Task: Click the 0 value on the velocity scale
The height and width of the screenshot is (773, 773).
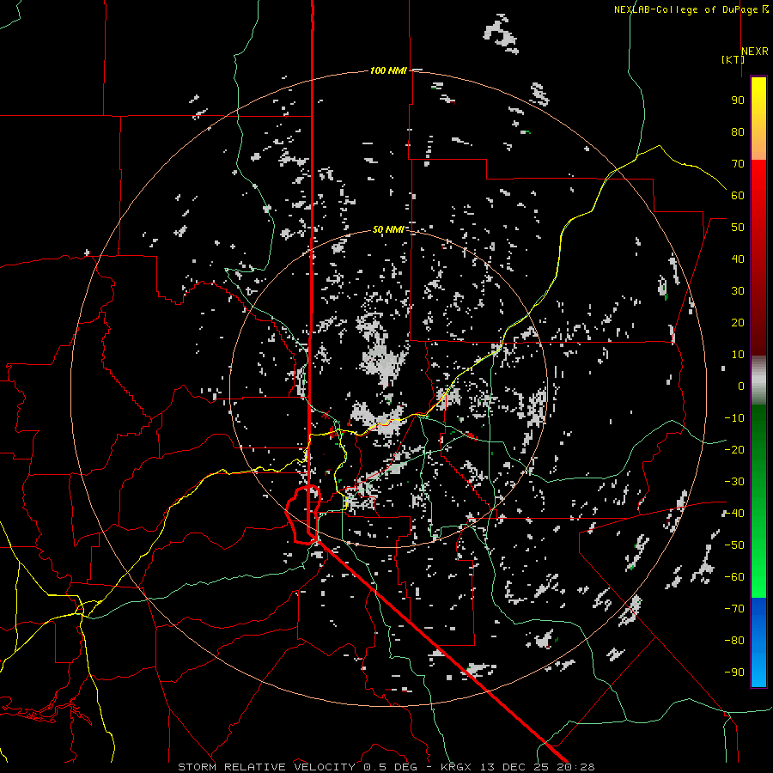Action: click(x=741, y=386)
